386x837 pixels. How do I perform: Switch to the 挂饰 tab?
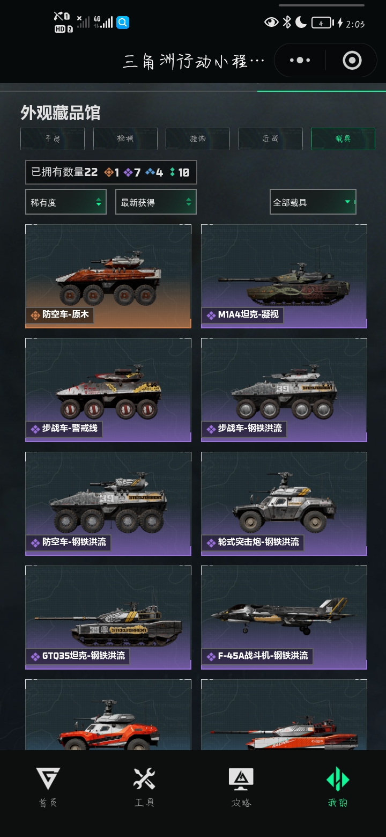(198, 139)
